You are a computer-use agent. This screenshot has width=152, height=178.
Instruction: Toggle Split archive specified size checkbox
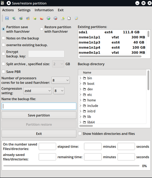(x=3, y=64)
